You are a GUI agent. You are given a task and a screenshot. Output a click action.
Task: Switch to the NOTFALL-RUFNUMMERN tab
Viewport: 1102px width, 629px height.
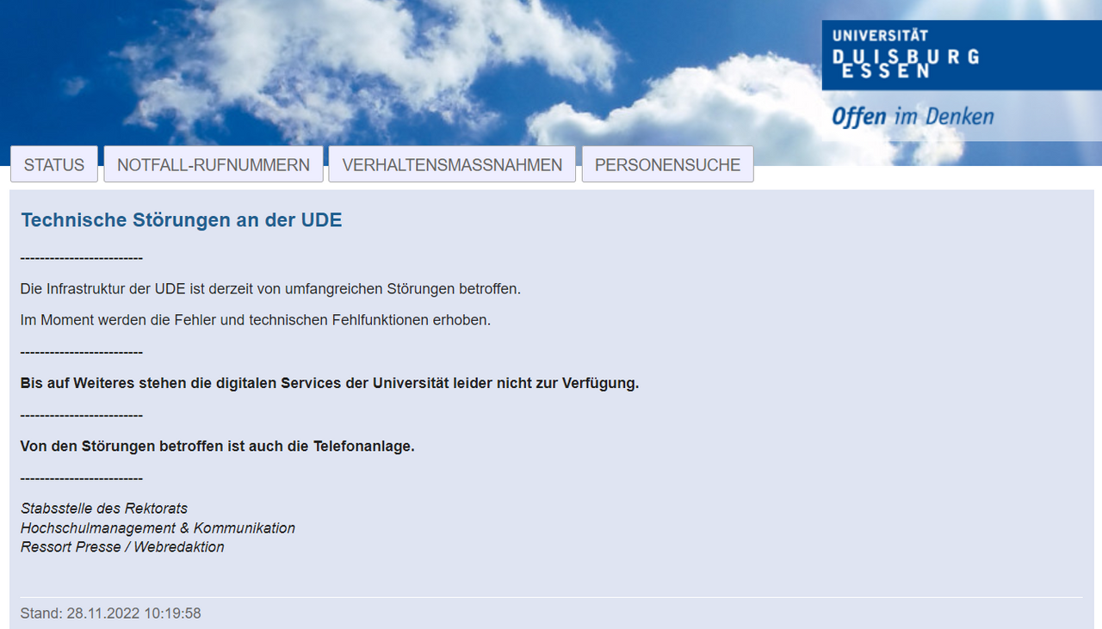[x=214, y=164]
